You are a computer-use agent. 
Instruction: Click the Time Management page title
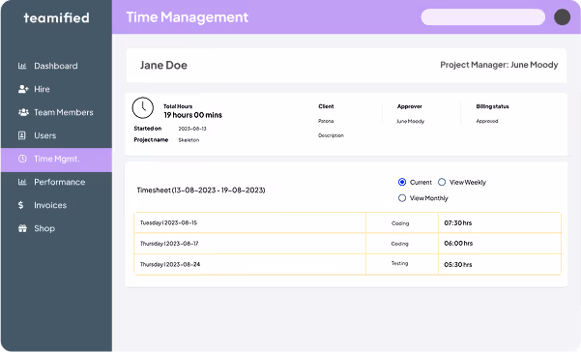tap(188, 17)
